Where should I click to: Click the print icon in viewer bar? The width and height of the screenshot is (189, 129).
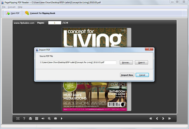pyautogui.click(x=30, y=119)
